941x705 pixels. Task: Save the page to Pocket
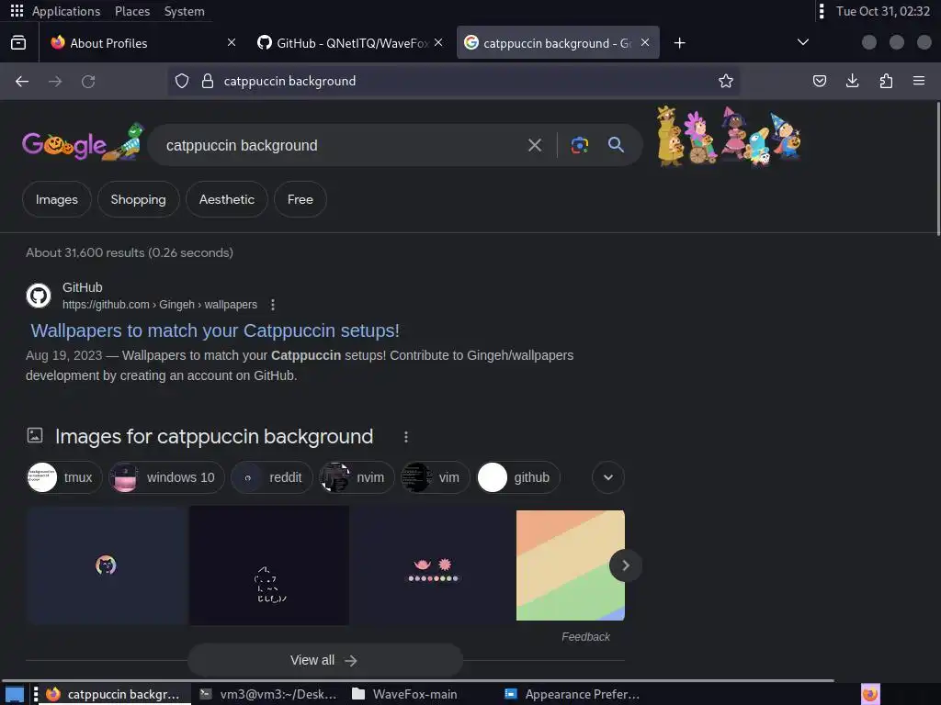click(819, 81)
